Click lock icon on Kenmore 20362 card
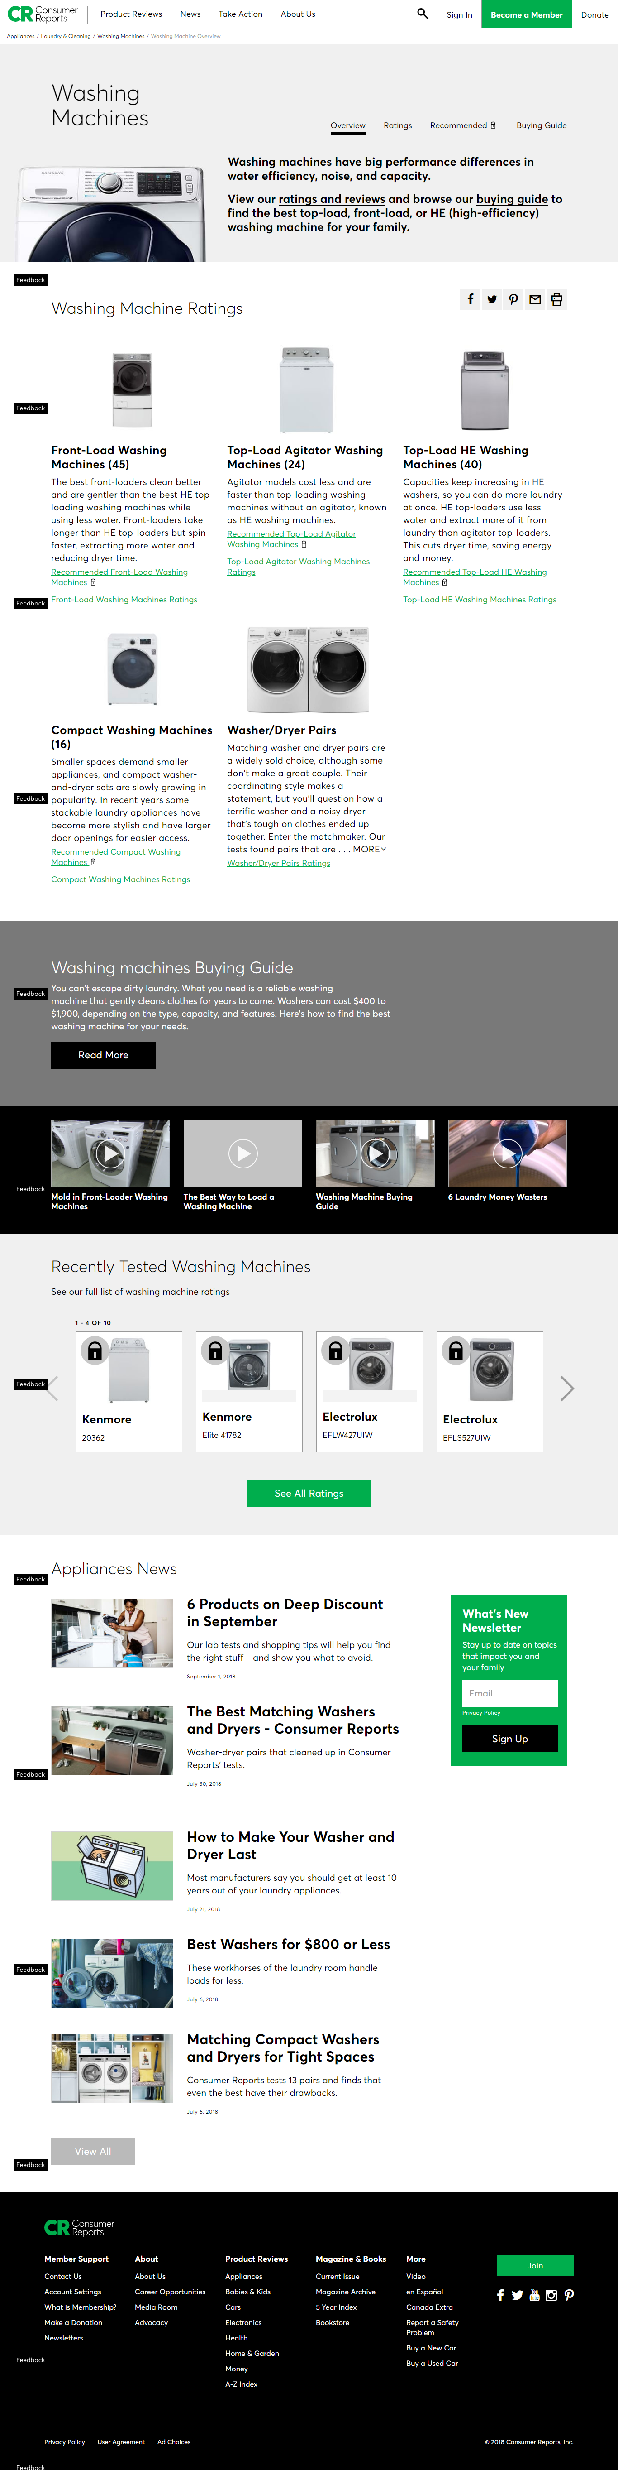618x2470 pixels. [95, 1351]
